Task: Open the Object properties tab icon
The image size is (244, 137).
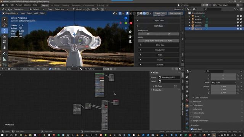Action: coord(187,106)
